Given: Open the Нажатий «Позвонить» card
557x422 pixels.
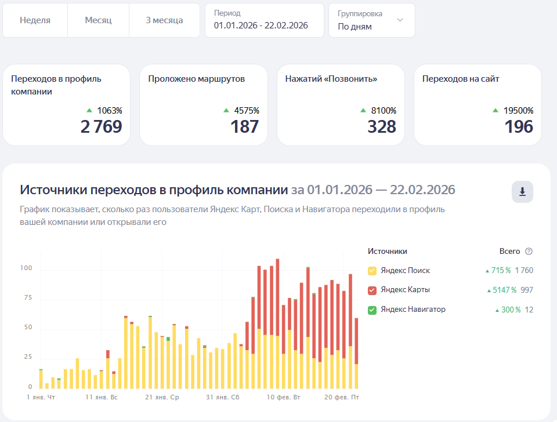Looking at the screenshot, I should tap(341, 105).
